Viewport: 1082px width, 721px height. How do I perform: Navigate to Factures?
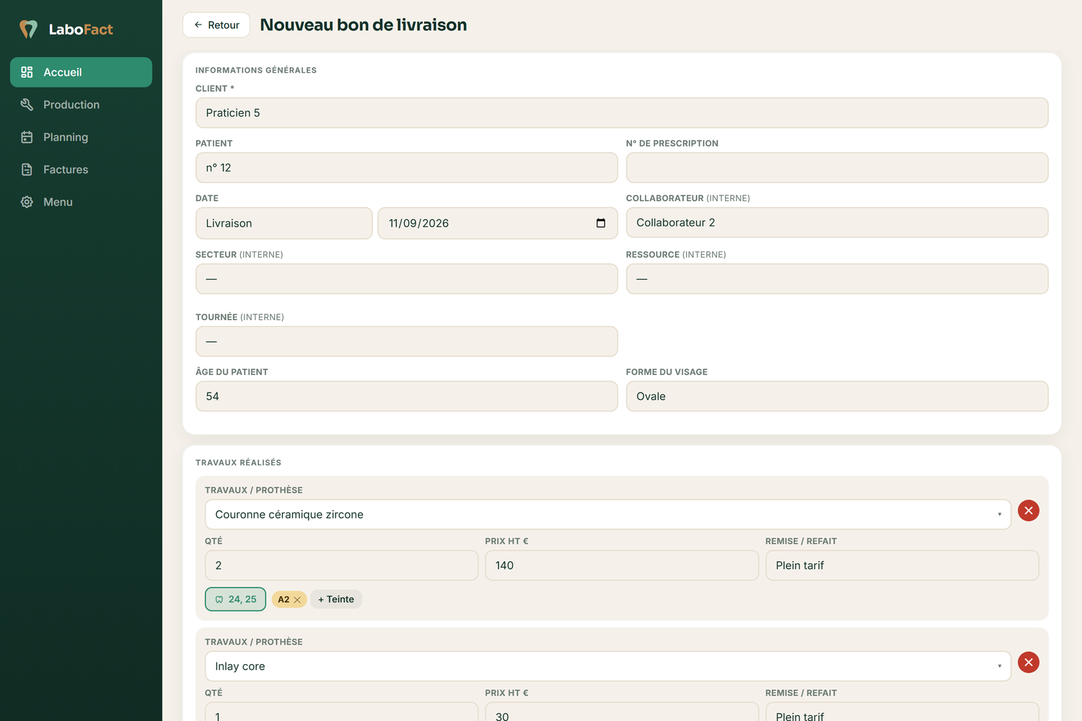coord(81,169)
